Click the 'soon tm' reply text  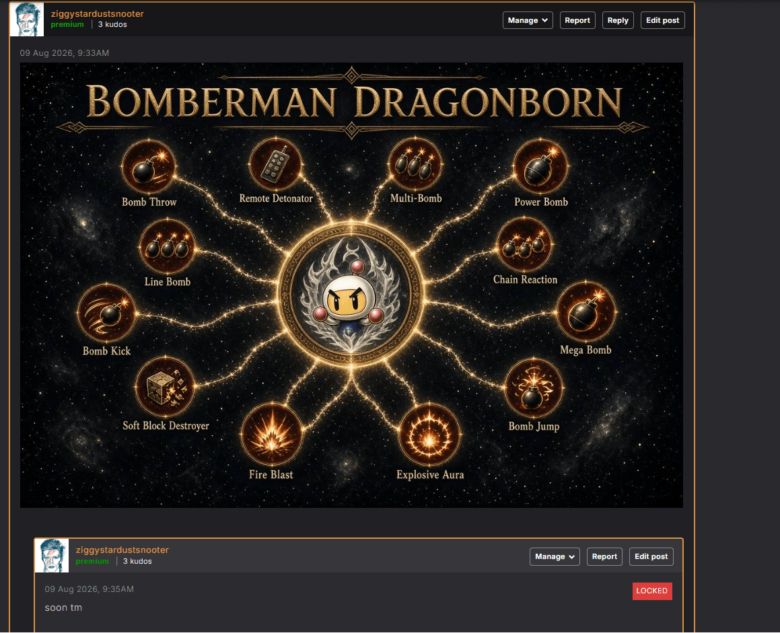tap(63, 607)
